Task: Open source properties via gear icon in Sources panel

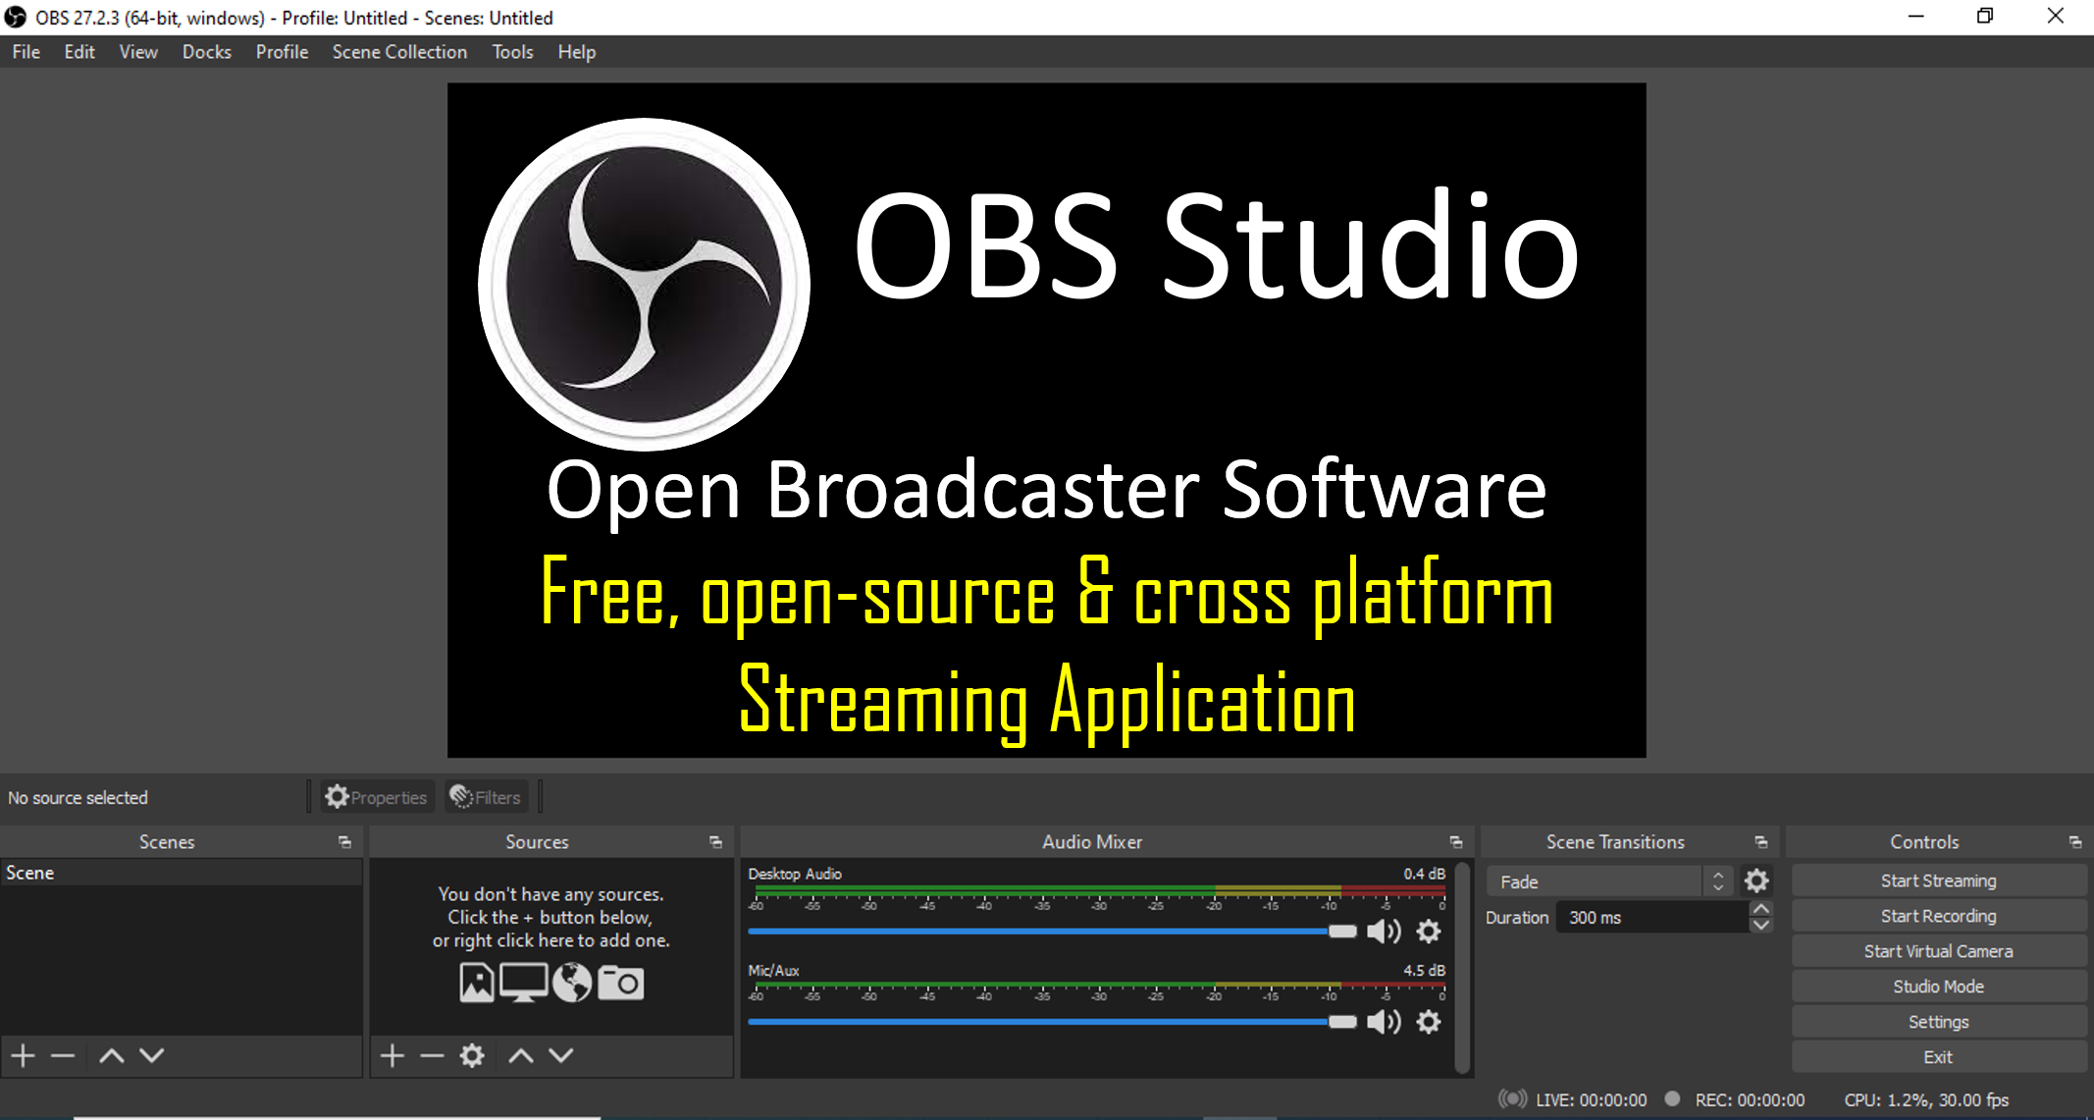Action: (x=471, y=1055)
